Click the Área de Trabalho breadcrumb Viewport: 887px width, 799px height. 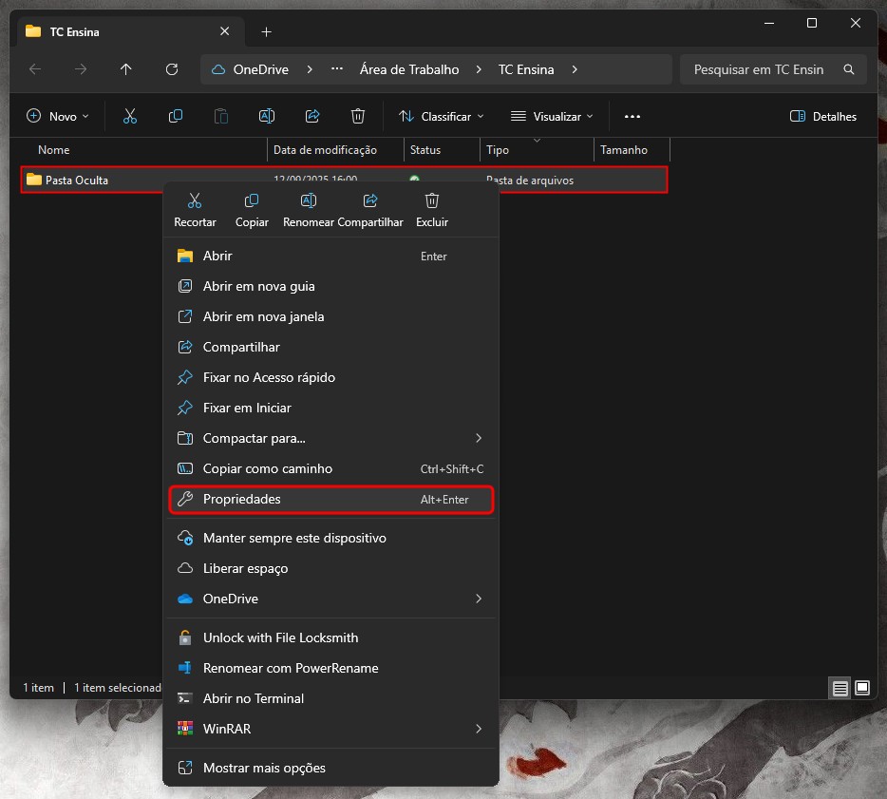(409, 69)
